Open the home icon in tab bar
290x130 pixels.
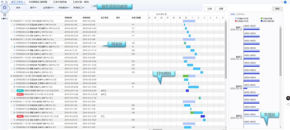[2, 2]
